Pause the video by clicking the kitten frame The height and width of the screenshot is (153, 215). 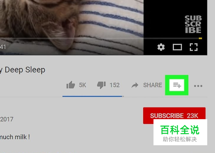[71, 20]
